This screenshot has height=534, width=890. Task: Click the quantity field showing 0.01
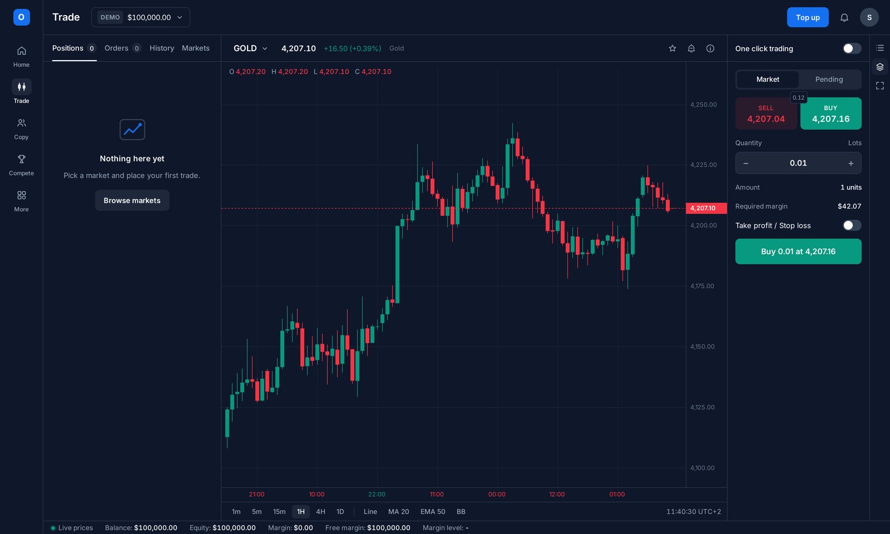point(798,163)
